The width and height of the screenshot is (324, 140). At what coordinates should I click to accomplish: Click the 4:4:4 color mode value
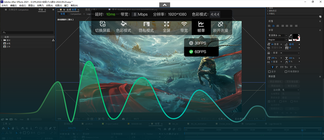click(215, 14)
